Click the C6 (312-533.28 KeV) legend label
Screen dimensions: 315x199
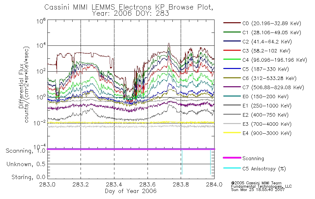tap(269, 78)
